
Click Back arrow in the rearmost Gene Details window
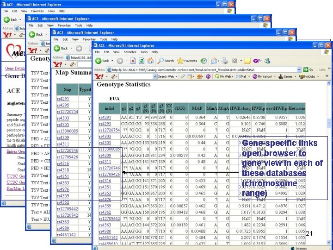click(6, 19)
